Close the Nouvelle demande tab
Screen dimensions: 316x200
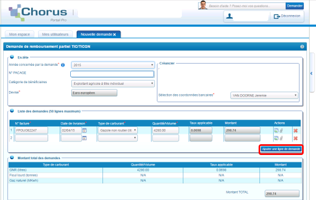pos(114,35)
